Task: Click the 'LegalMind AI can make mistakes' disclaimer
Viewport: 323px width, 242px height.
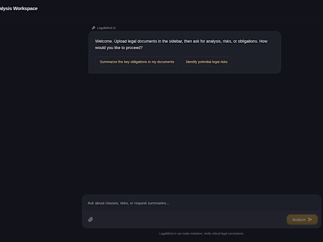Action: (x=202, y=233)
